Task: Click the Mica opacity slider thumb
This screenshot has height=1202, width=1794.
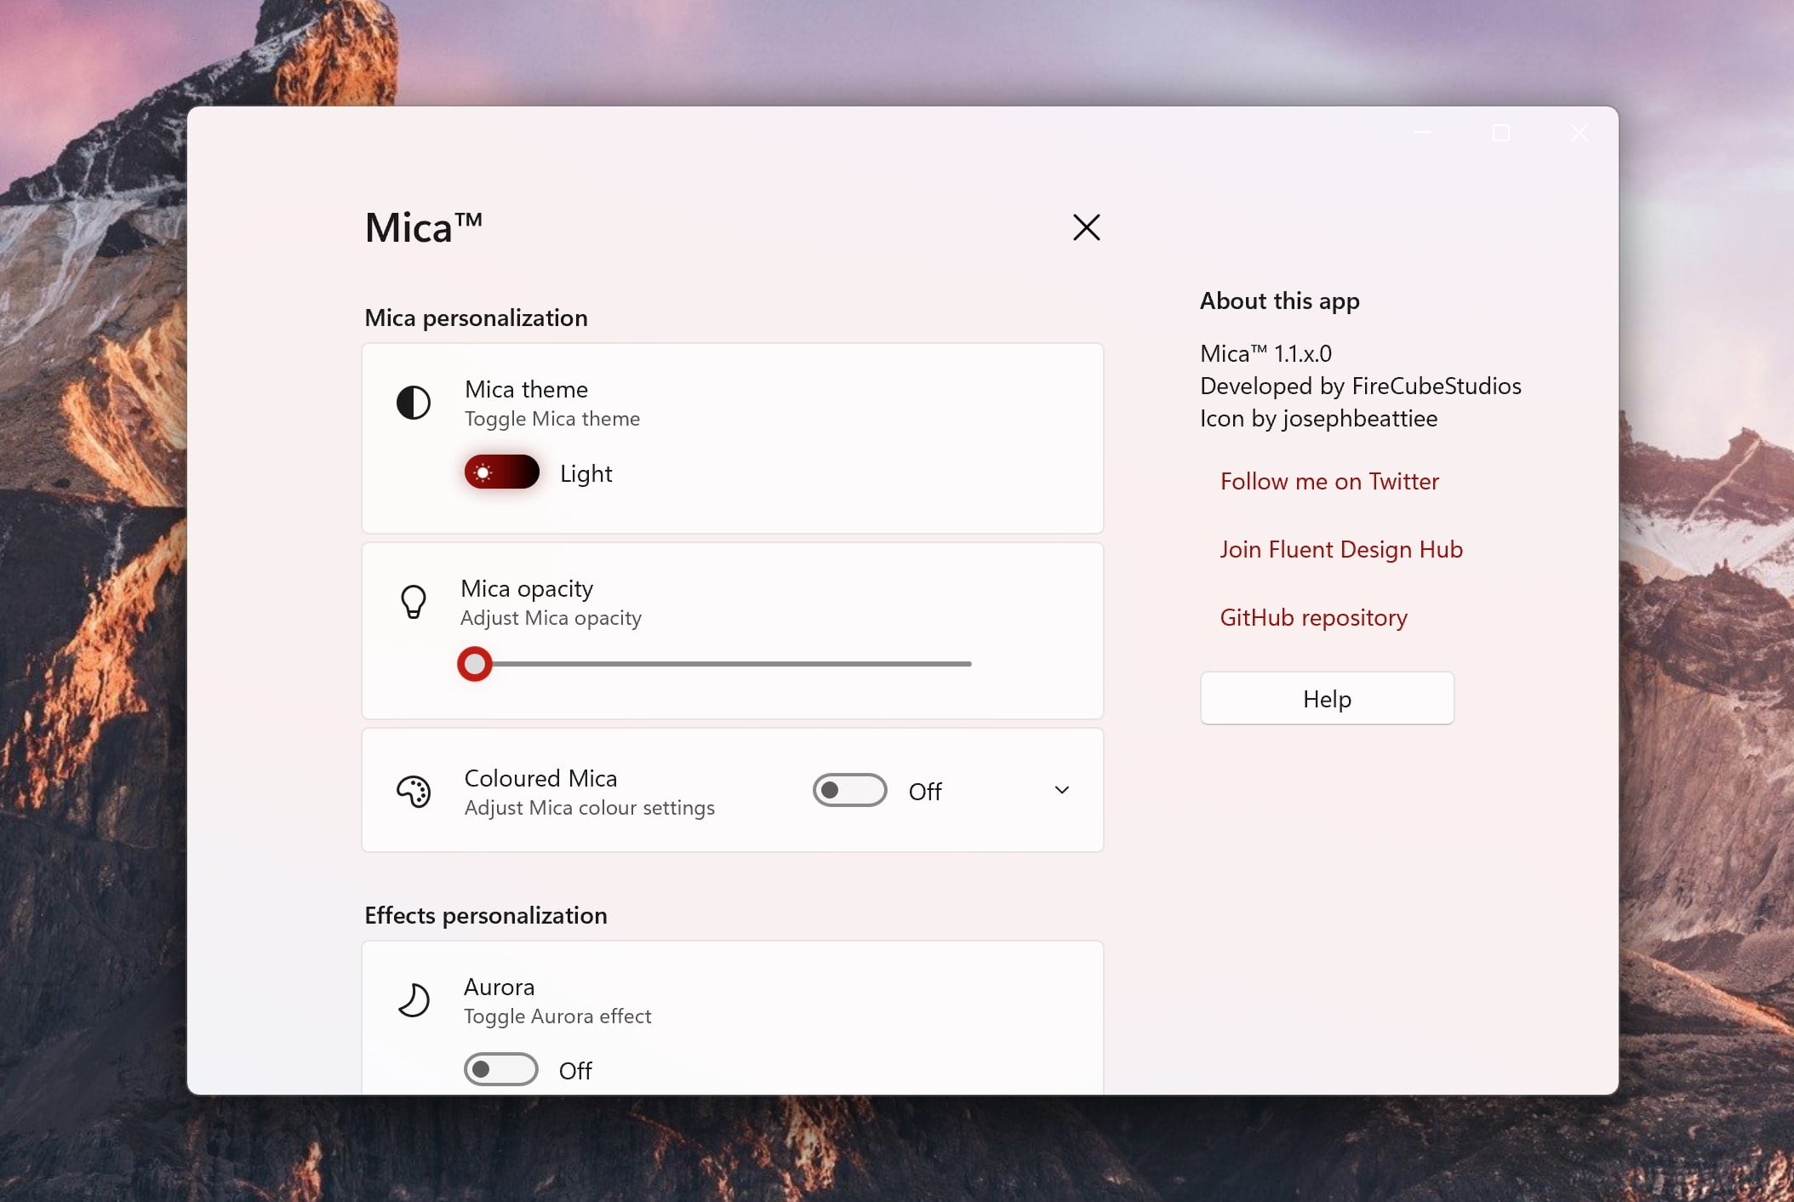Action: [x=475, y=664]
